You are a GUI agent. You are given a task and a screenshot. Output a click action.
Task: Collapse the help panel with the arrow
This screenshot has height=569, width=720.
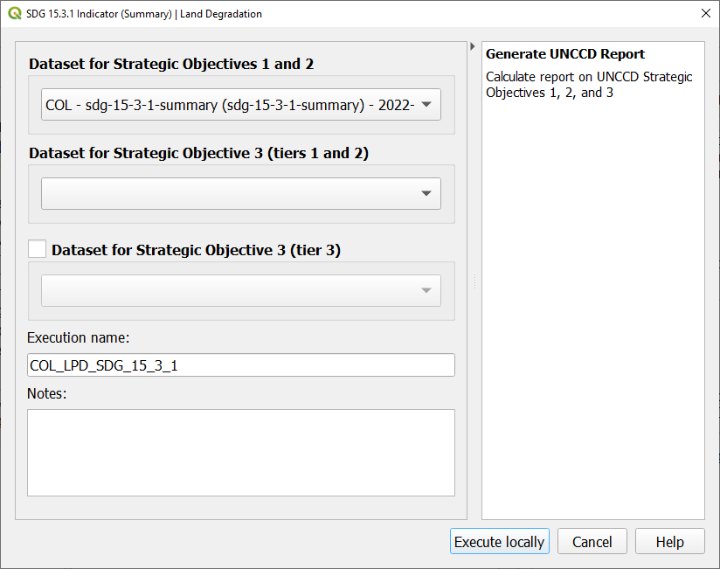point(472,46)
